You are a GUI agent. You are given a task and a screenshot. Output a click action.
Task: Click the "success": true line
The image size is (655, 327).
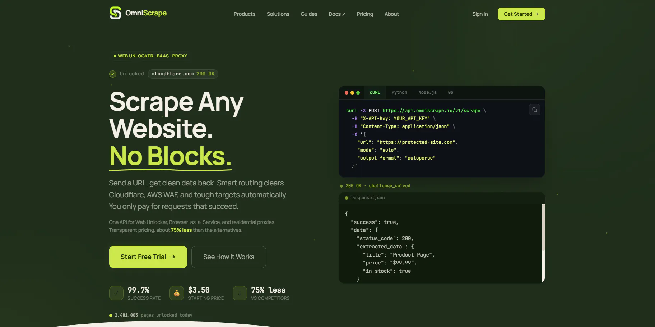(x=375, y=222)
